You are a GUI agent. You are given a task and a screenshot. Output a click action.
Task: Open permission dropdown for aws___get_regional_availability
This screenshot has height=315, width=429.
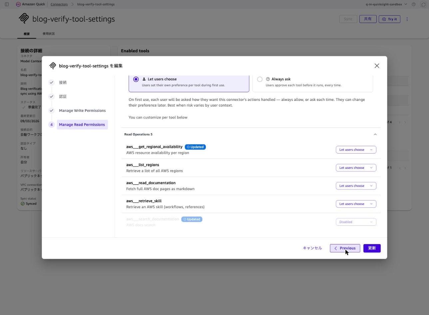[356, 150]
